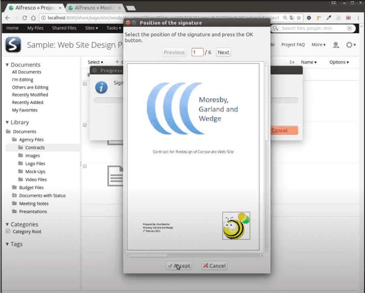365x293 pixels.
Task: Open the Sites dropdown menu
Action: [x=91, y=28]
